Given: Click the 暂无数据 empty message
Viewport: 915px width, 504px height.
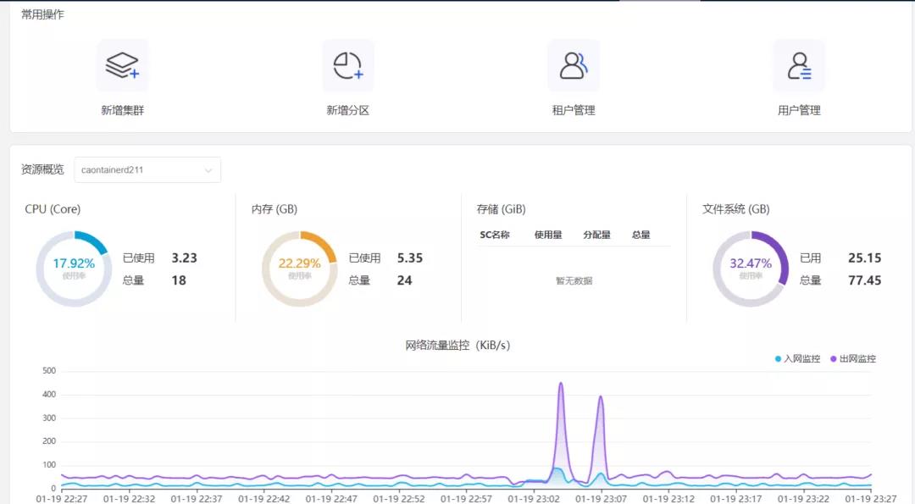Looking at the screenshot, I should tap(574, 280).
